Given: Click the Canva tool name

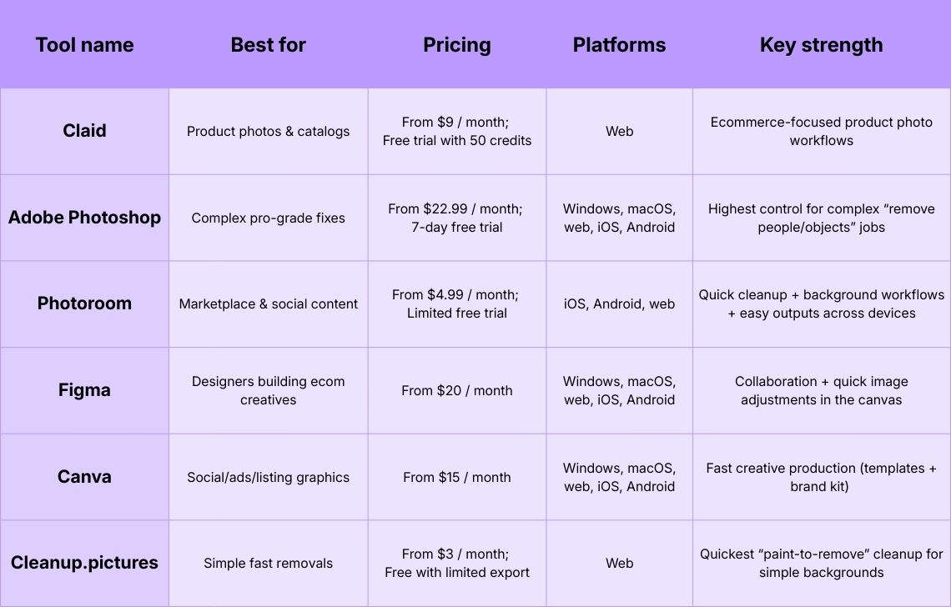Looking at the screenshot, I should (84, 477).
